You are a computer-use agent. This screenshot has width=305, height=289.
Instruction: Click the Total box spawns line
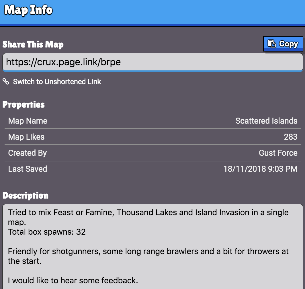pyautogui.click(x=47, y=232)
